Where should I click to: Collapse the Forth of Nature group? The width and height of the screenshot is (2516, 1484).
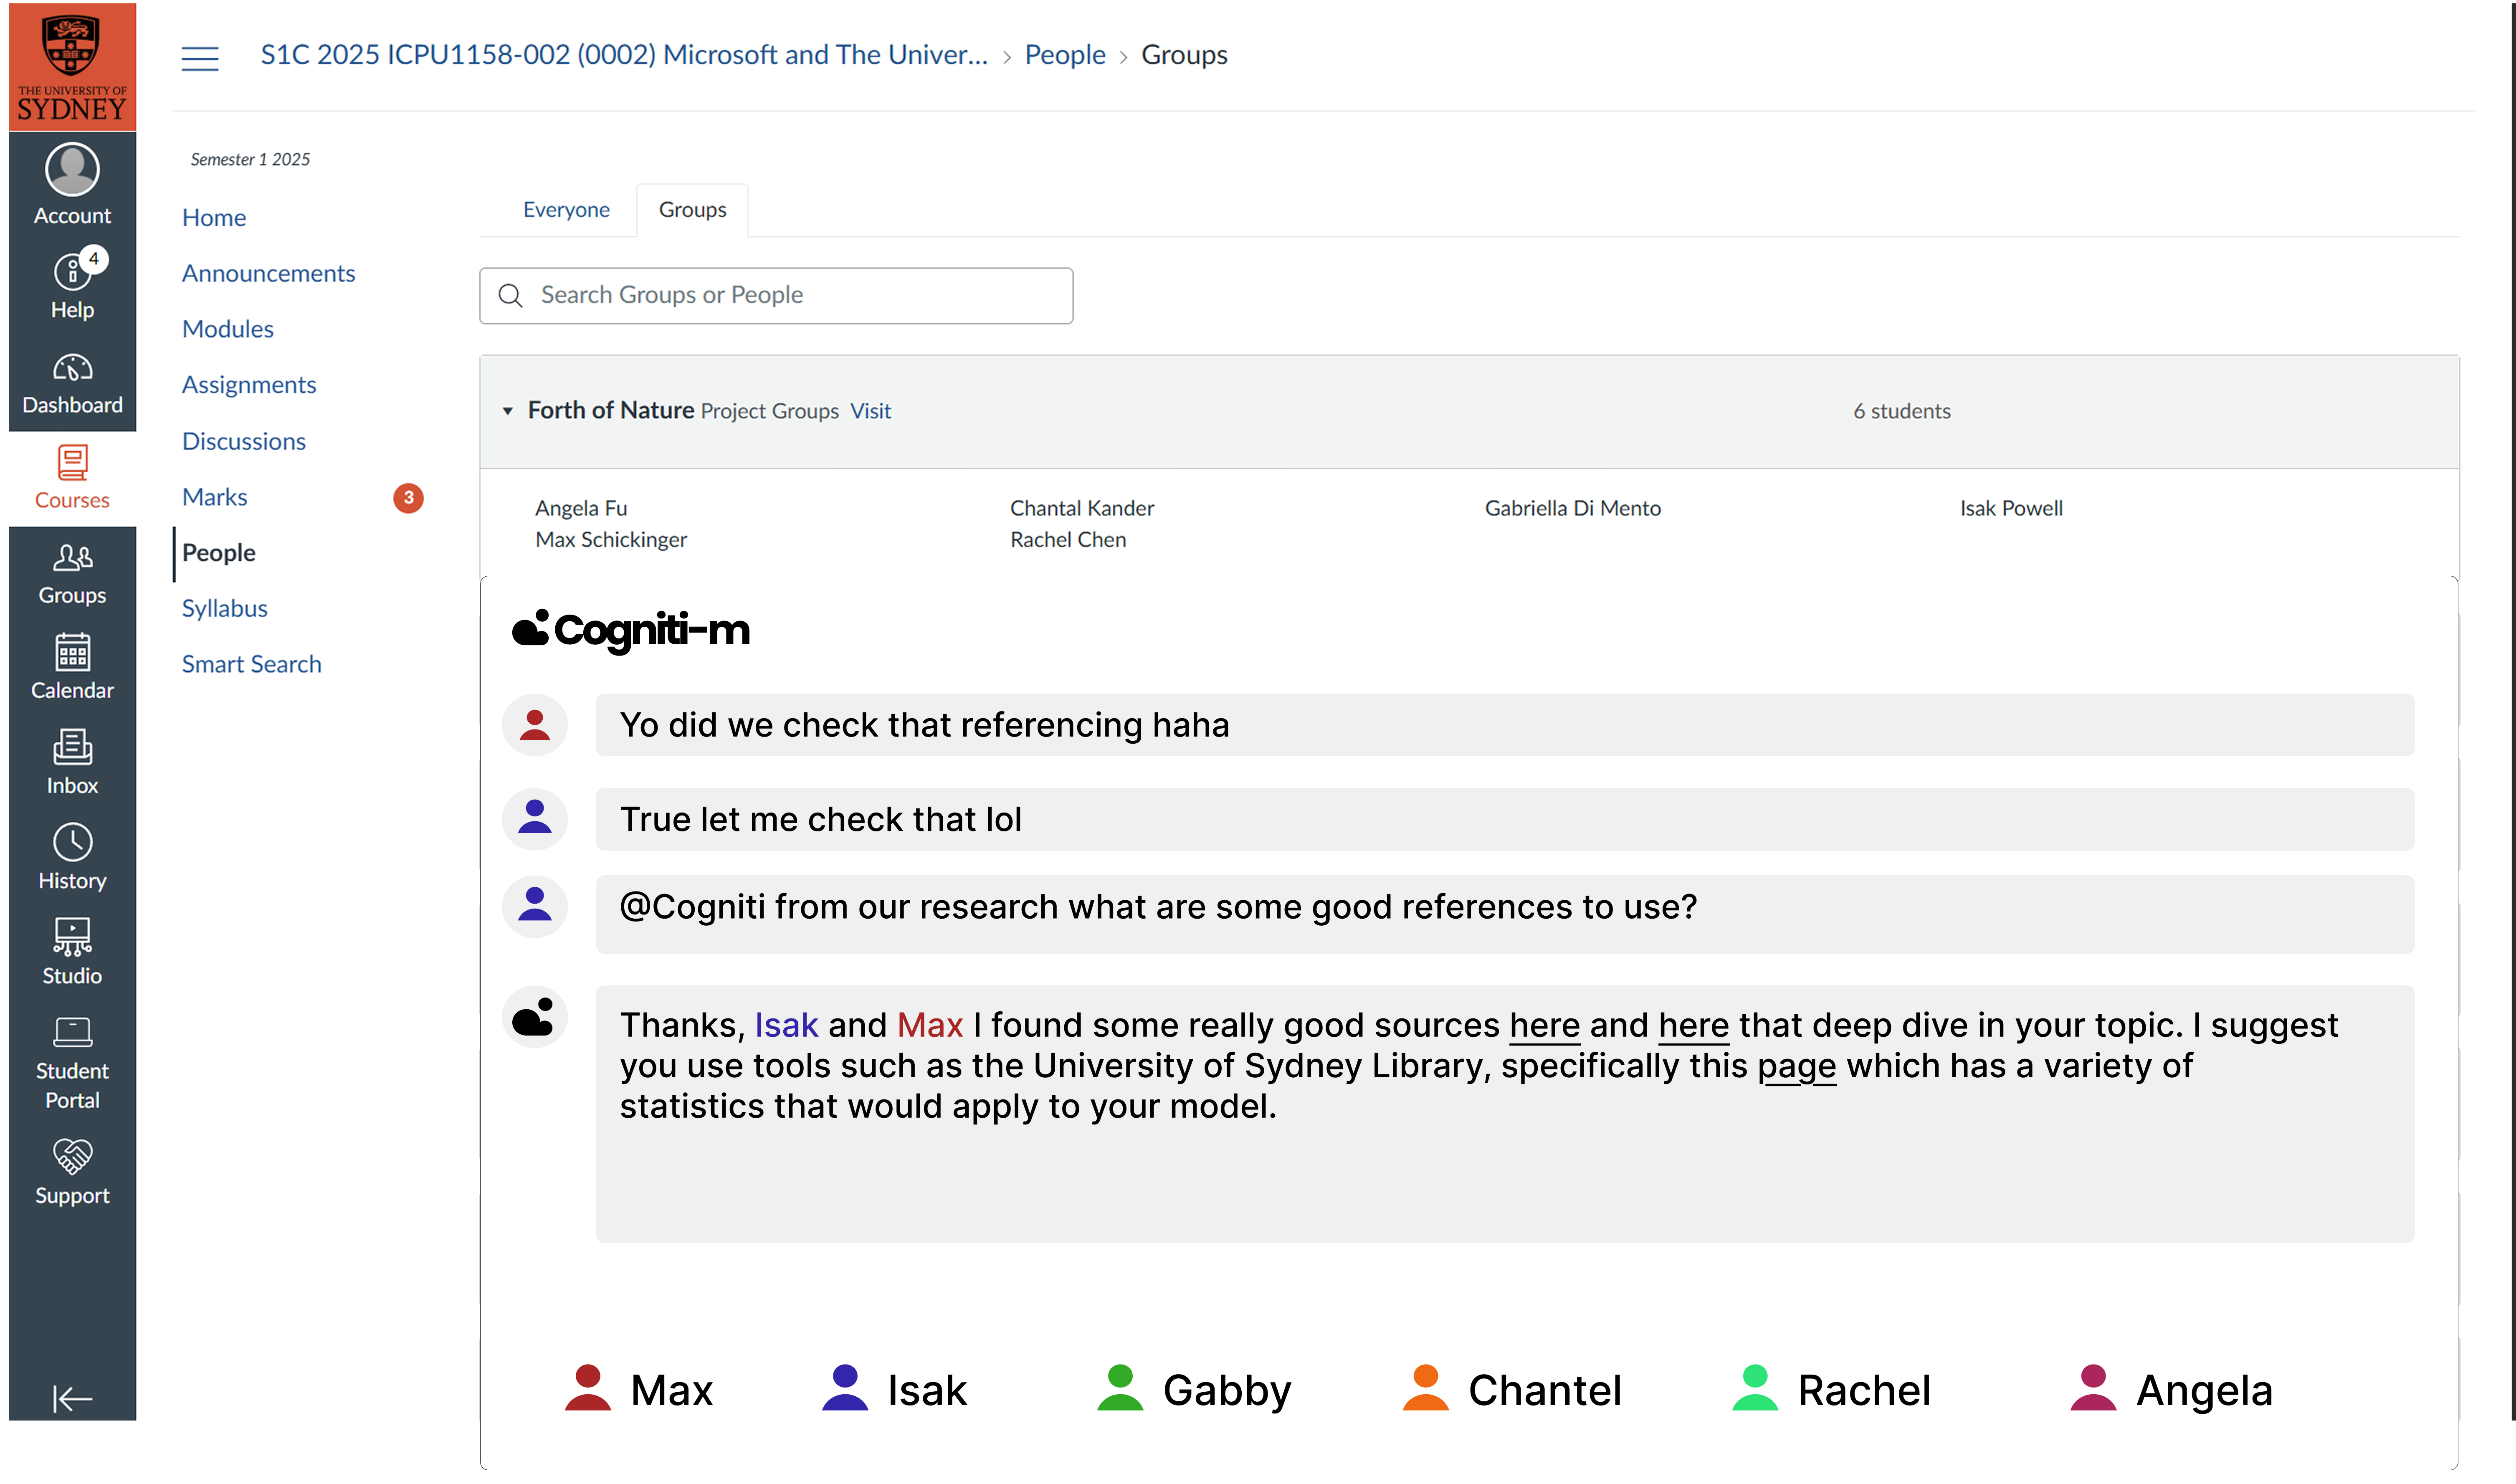508,411
